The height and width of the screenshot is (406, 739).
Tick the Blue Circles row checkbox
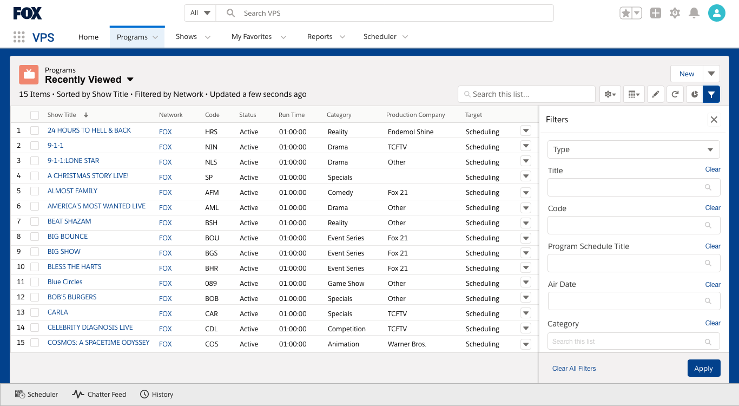click(x=35, y=282)
